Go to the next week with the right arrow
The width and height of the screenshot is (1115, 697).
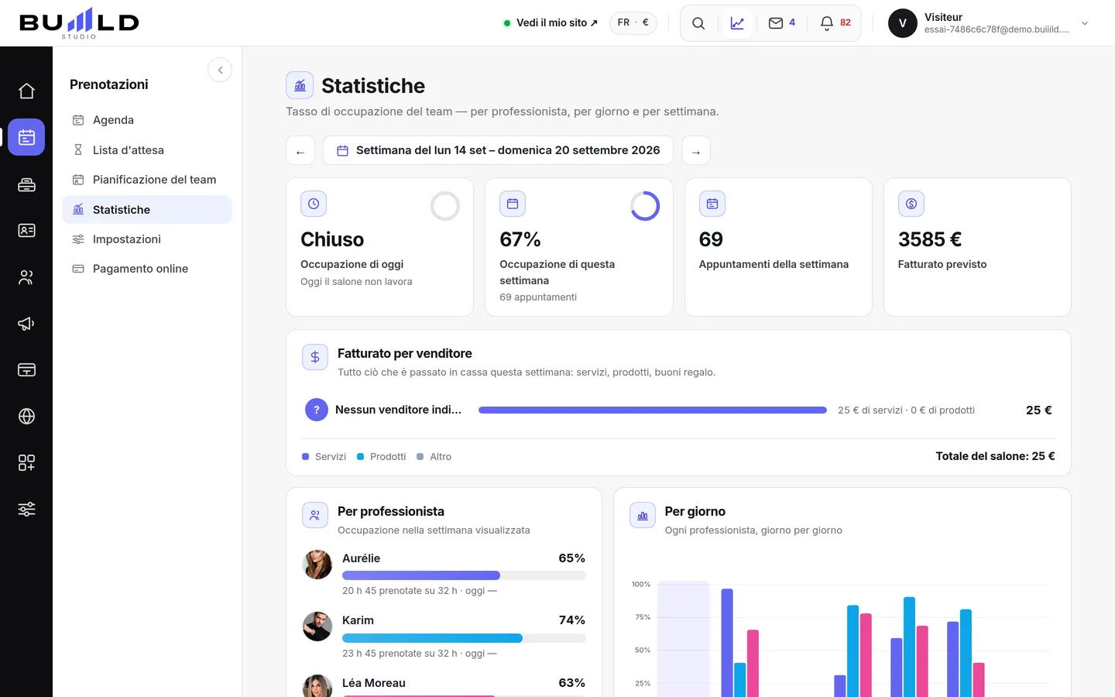tap(696, 150)
